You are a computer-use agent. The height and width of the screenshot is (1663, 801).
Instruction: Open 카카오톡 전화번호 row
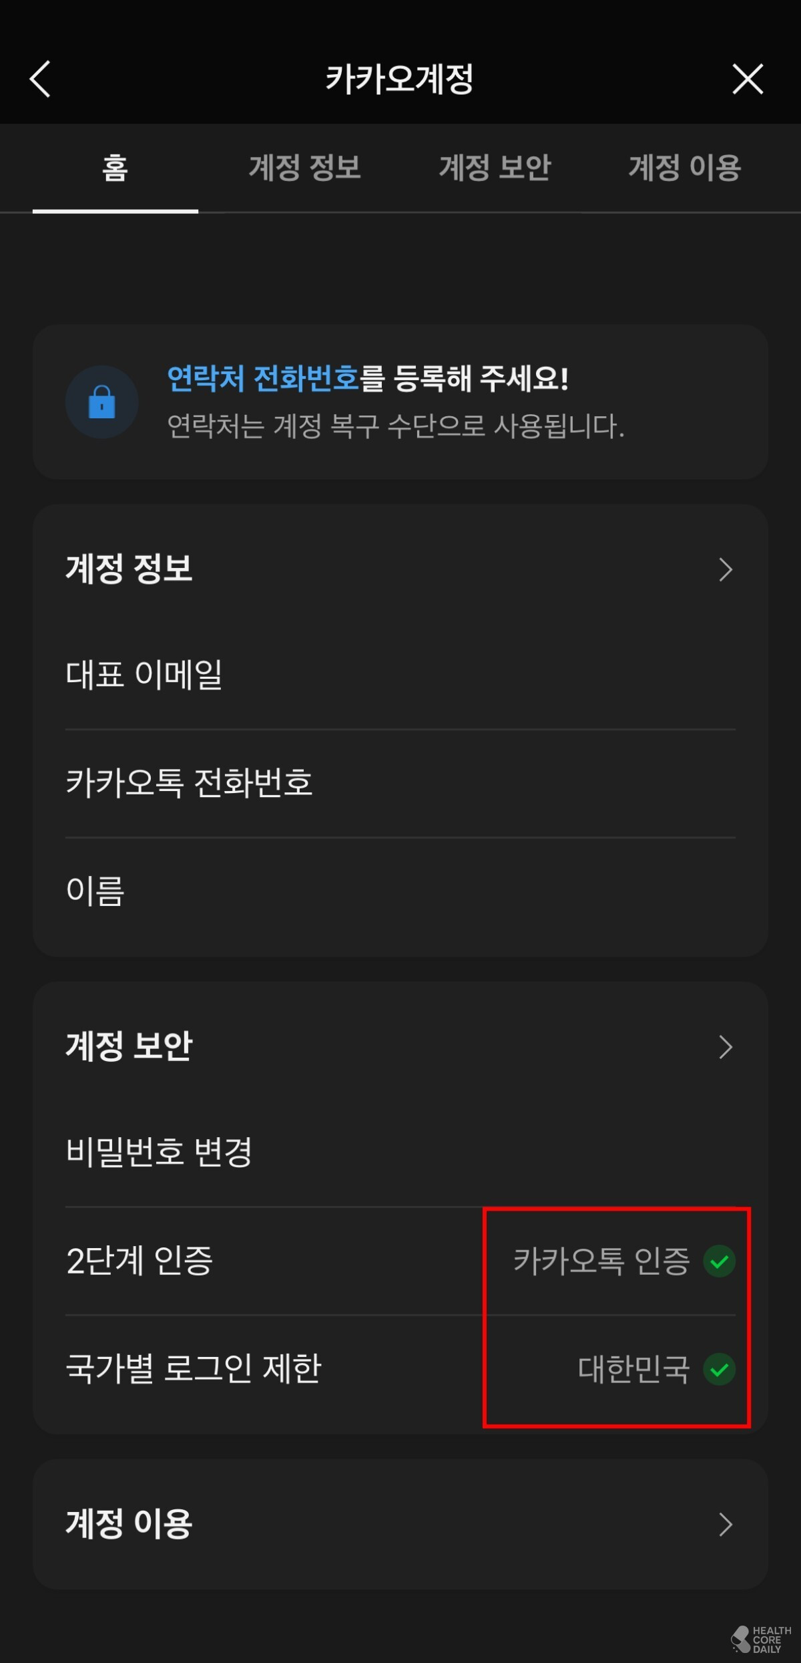(400, 783)
